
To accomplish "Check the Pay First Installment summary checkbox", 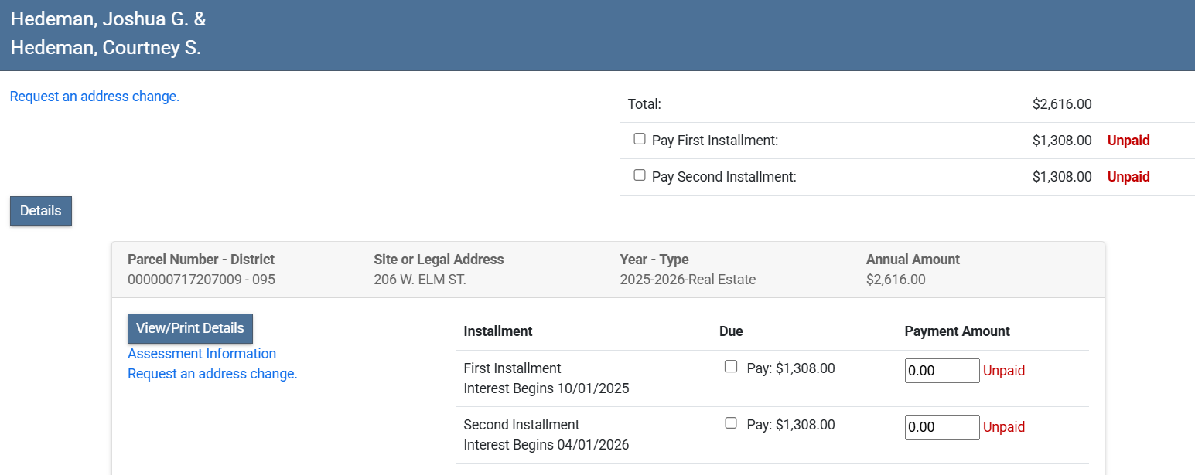I will pyautogui.click(x=640, y=139).
